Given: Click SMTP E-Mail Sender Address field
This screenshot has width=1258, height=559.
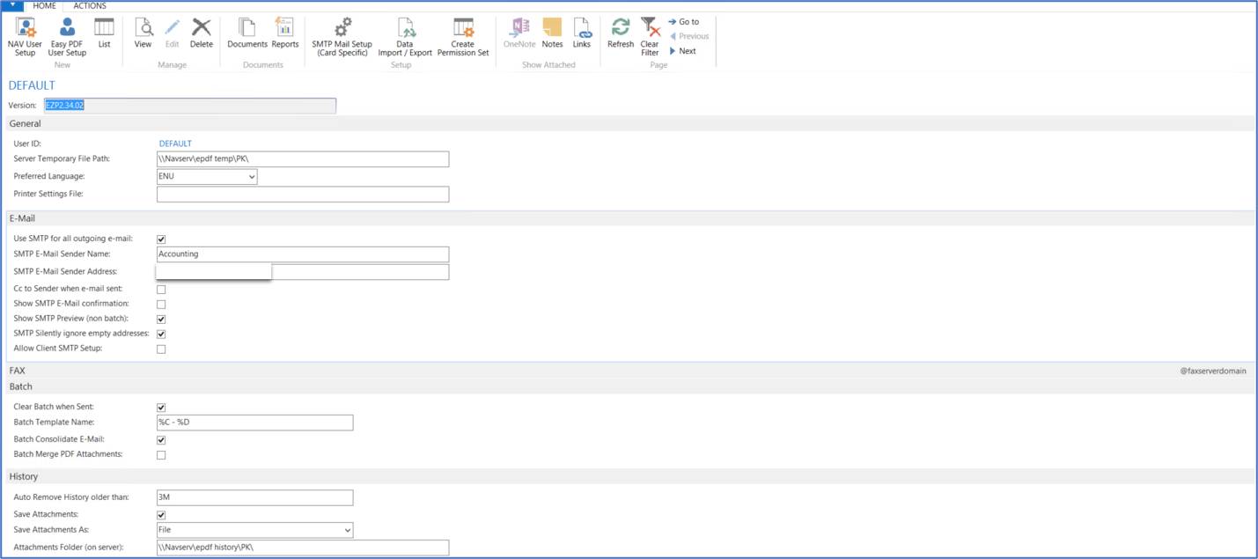Looking at the screenshot, I should click(303, 272).
